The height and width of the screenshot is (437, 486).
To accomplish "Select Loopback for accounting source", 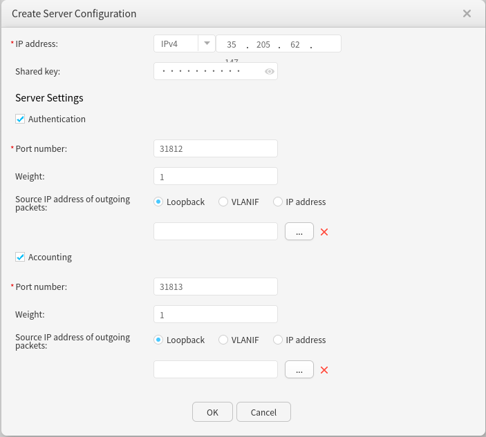I will click(x=159, y=340).
